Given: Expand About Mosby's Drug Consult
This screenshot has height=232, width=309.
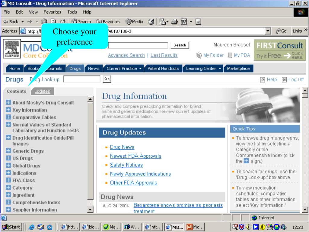Looking at the screenshot, I should tap(8, 102).
